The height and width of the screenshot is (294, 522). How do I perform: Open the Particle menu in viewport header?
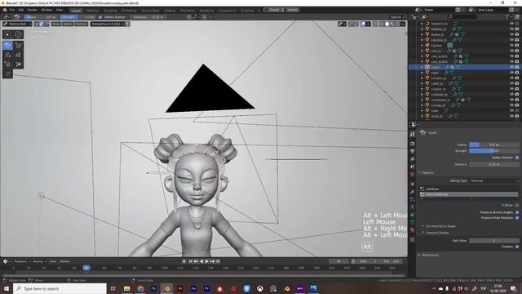pyautogui.click(x=82, y=24)
